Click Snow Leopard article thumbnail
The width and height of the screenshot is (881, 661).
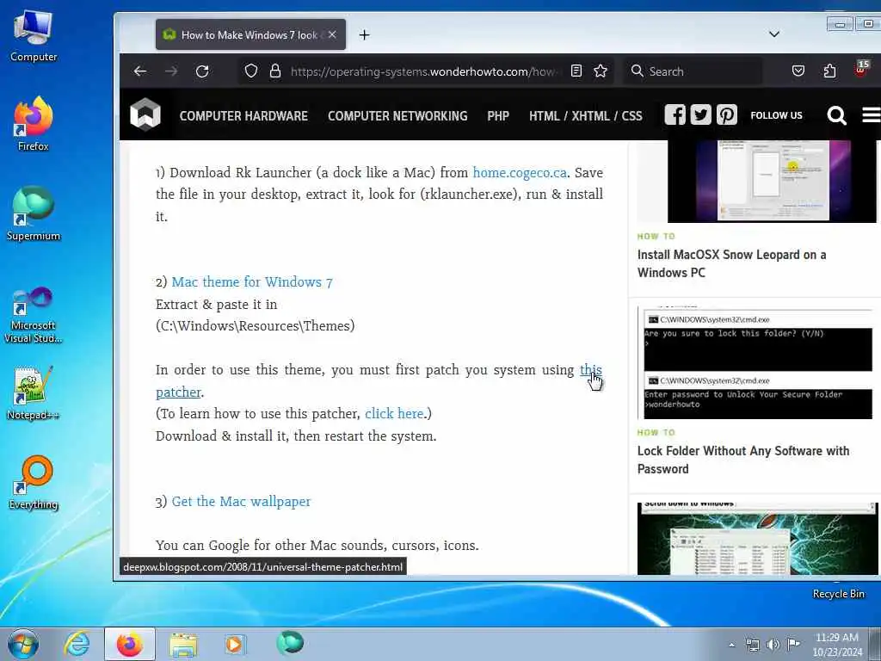(x=772, y=182)
